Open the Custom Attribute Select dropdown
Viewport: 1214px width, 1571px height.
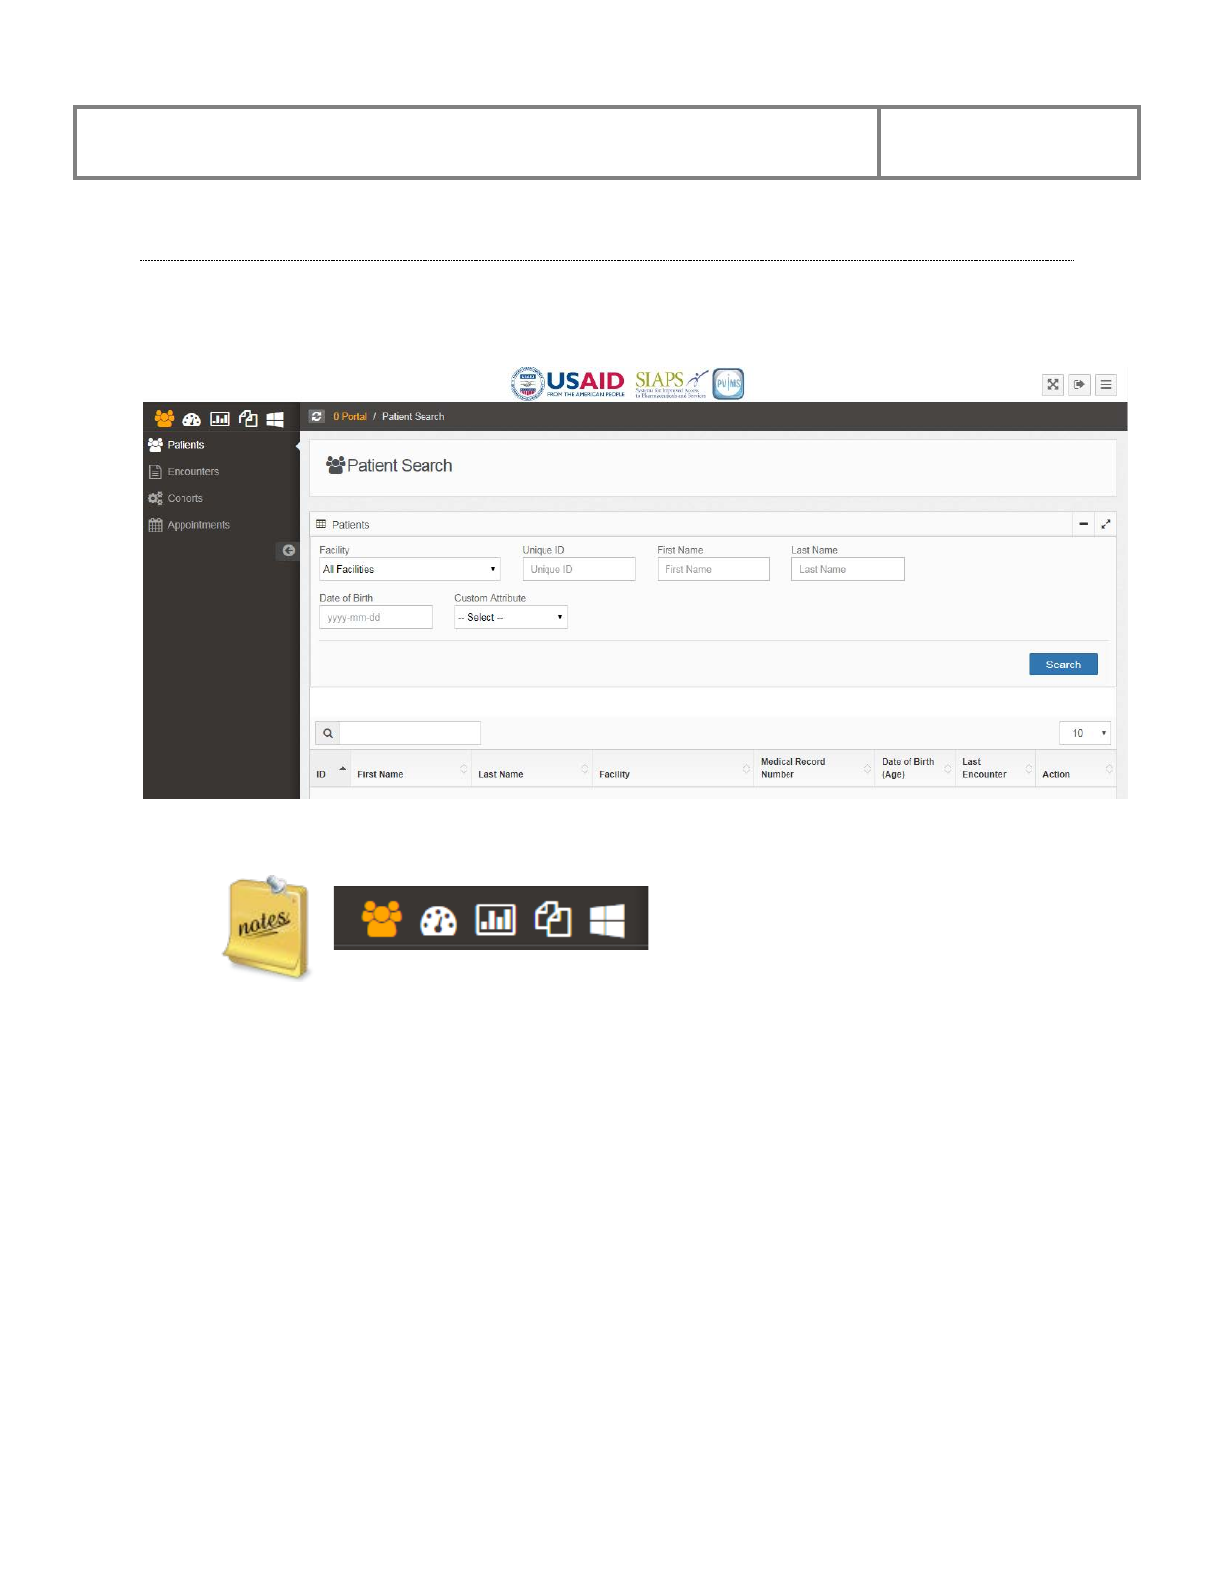click(x=511, y=617)
